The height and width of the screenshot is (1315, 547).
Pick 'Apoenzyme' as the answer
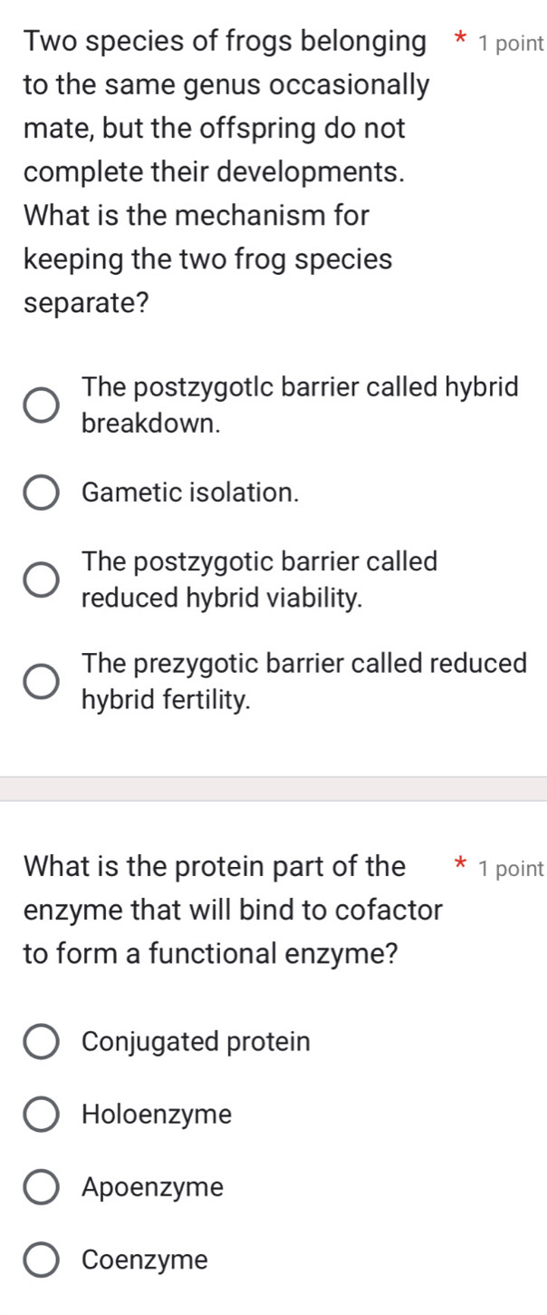(x=39, y=1186)
